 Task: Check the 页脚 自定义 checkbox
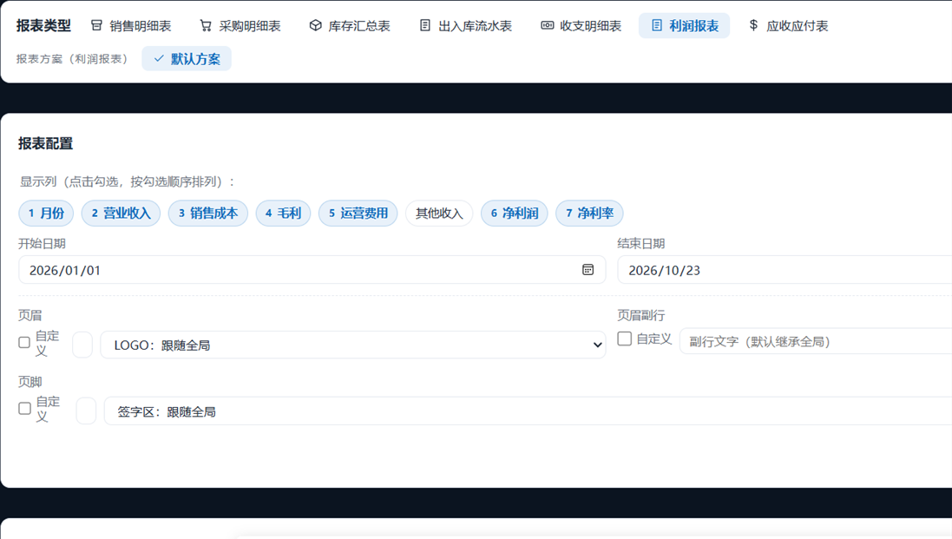tap(24, 409)
